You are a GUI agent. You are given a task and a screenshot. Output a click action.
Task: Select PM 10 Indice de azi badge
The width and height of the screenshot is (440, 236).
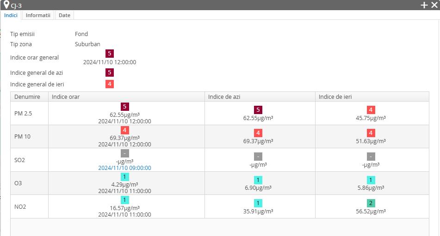258,133
